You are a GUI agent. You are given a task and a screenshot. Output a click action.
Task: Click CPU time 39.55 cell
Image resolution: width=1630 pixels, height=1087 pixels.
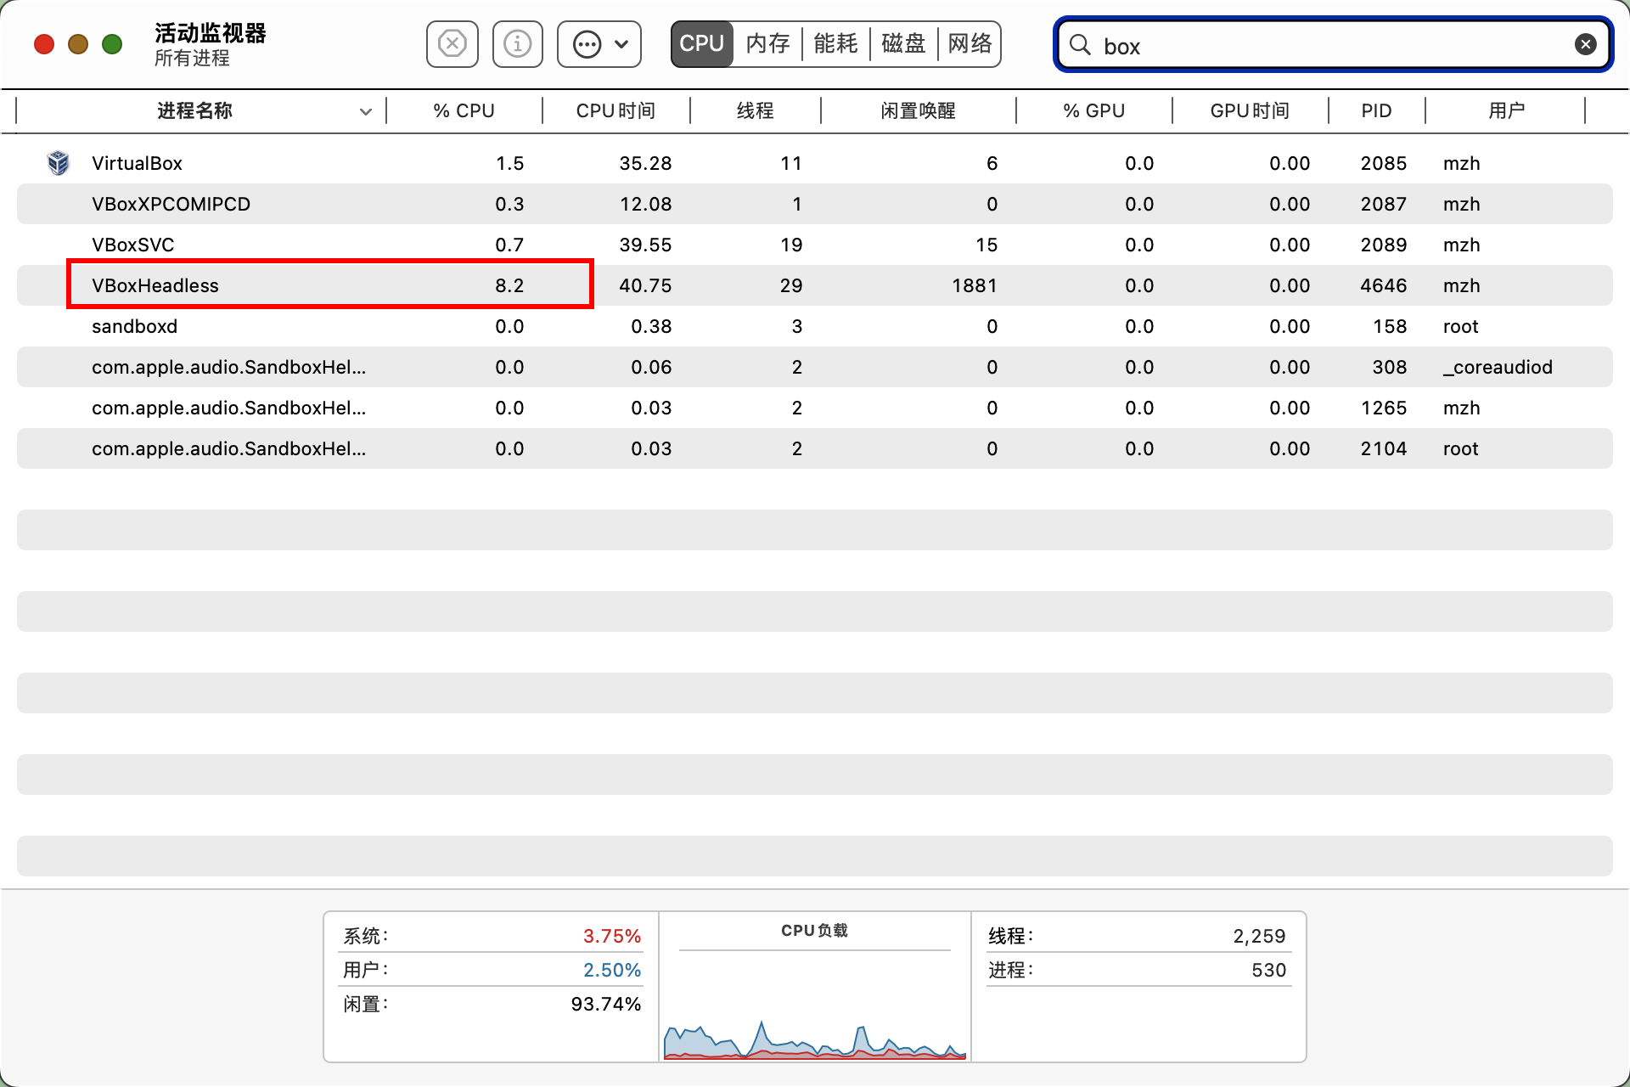645,245
